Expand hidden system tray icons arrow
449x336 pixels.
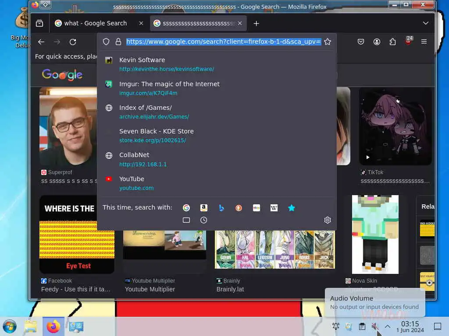(x=388, y=326)
